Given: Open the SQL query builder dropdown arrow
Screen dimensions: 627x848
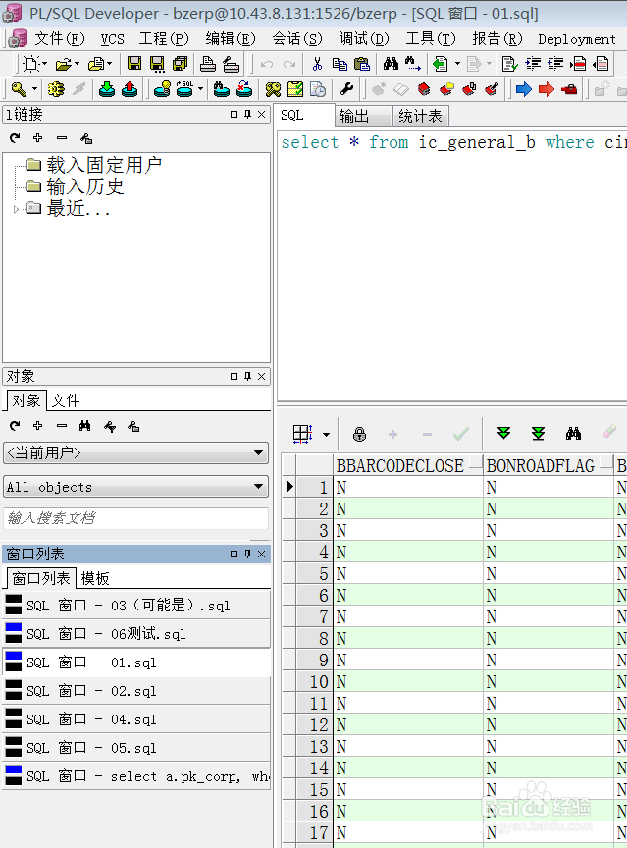Looking at the screenshot, I should coord(200,89).
